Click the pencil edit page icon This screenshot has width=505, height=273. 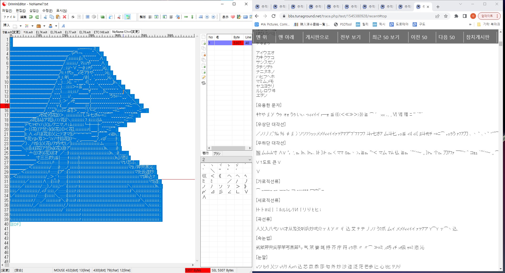coord(204,77)
